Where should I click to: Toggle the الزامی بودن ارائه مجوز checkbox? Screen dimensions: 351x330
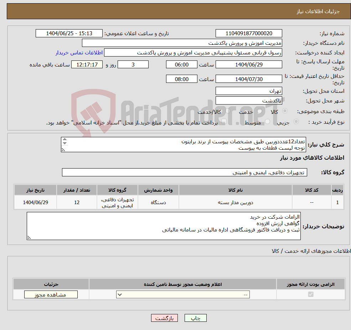pos(310,294)
